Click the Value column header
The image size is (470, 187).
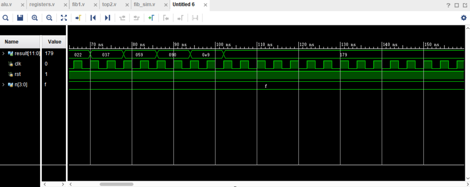coord(54,42)
